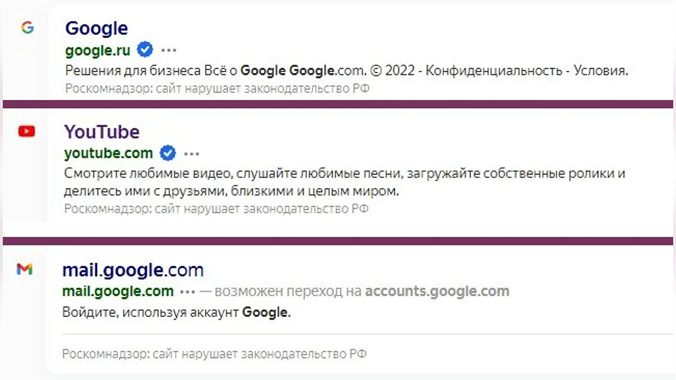The width and height of the screenshot is (676, 380).
Task: Click the YouTube red play favicon
Action: (26, 131)
